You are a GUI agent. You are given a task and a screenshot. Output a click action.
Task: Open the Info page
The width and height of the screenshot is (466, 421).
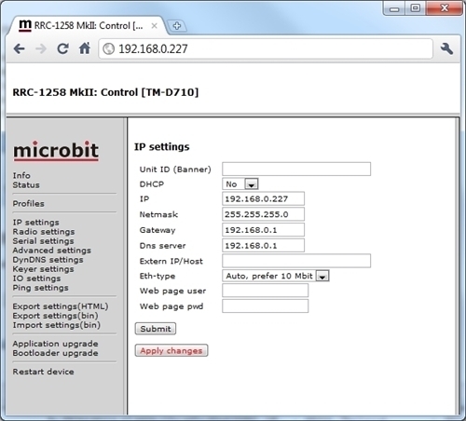pos(21,175)
